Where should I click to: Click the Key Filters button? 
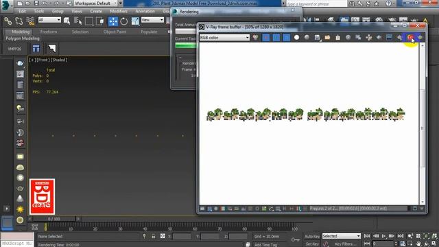pos(346,244)
